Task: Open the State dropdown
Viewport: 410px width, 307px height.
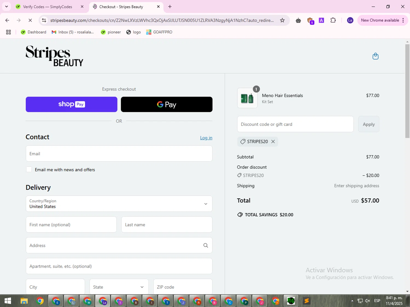Action: [x=119, y=287]
